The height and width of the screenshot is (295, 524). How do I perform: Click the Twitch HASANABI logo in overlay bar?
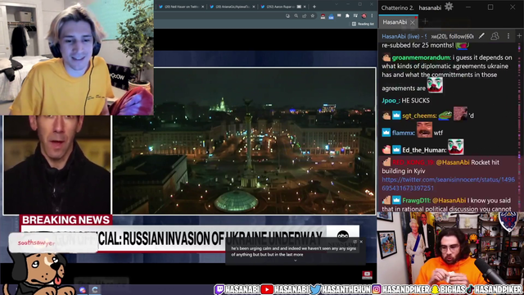pos(219,289)
